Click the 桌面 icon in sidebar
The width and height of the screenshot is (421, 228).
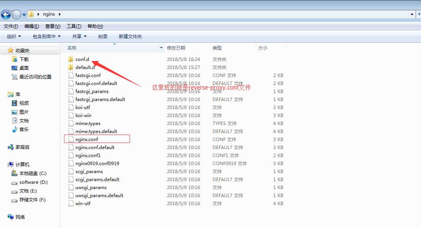pos(14,68)
